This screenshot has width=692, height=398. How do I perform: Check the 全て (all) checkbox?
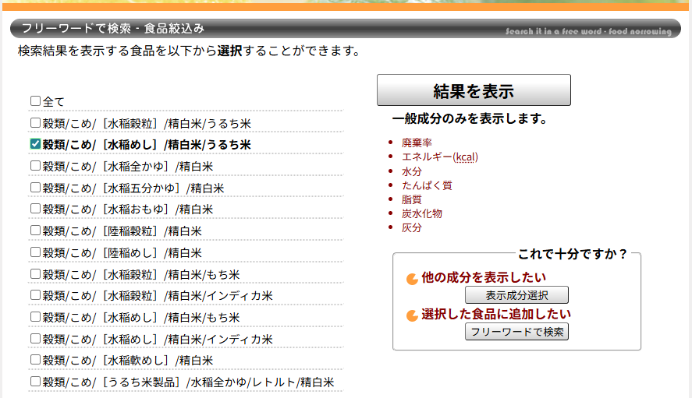tap(35, 101)
